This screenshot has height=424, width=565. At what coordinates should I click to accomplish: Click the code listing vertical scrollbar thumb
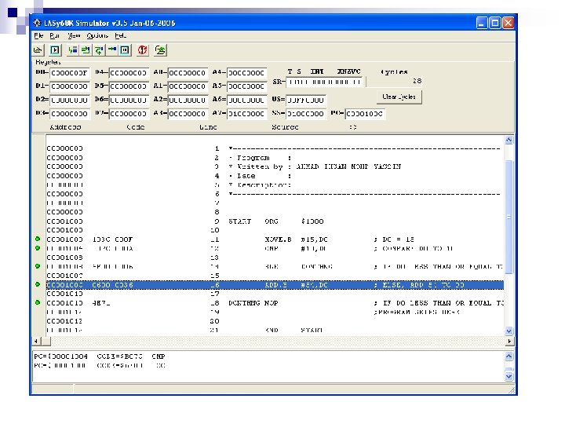[x=508, y=217]
